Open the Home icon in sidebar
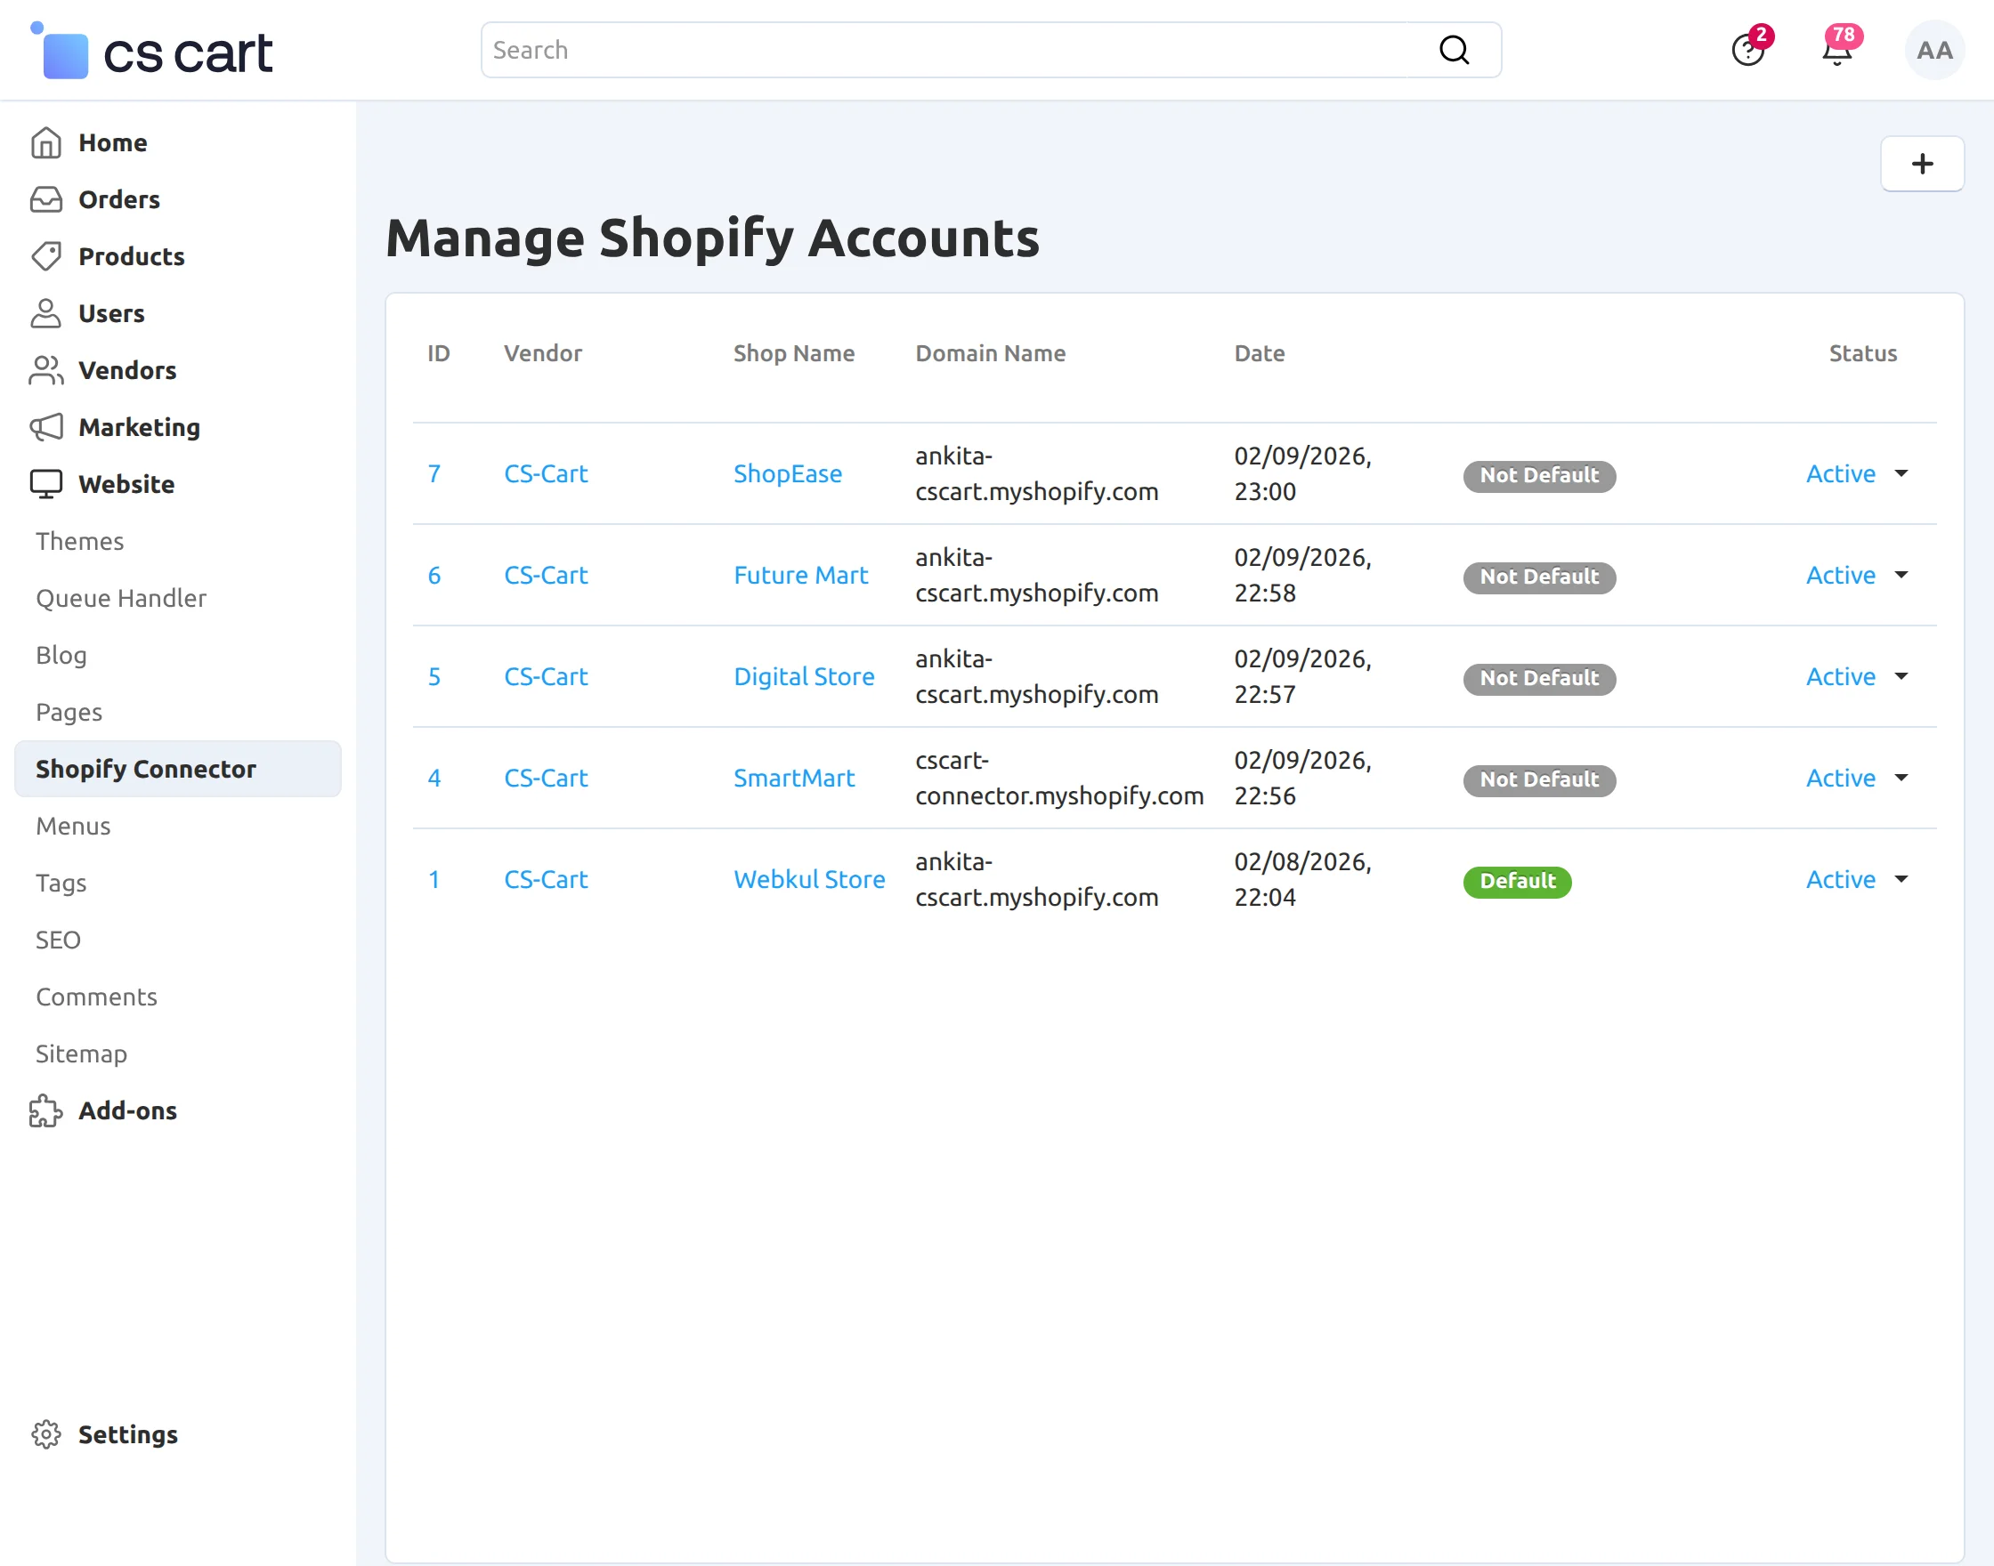Viewport: 1994px width, 1566px height. pos(47,142)
